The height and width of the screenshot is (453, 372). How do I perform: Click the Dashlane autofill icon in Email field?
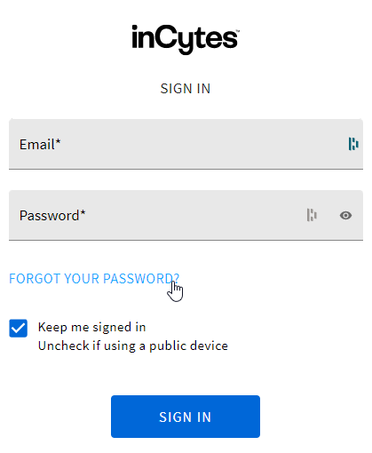point(353,144)
